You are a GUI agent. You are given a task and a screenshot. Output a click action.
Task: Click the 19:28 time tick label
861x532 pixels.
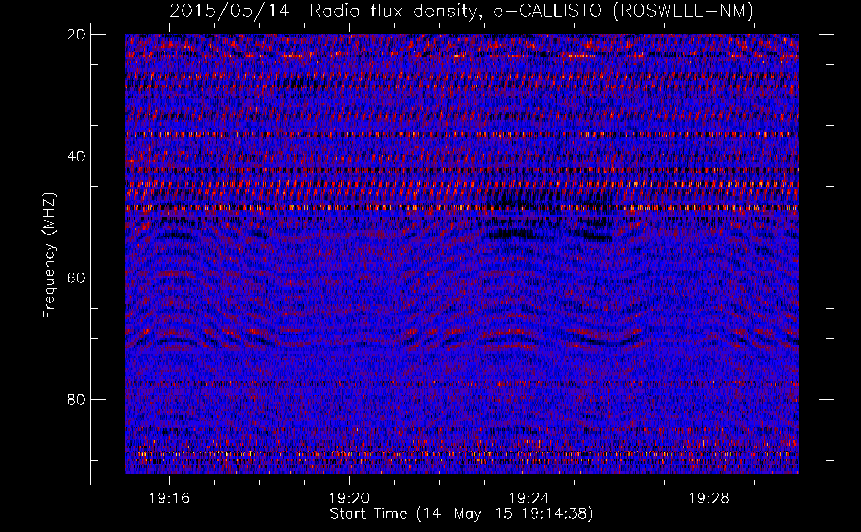coord(709,498)
